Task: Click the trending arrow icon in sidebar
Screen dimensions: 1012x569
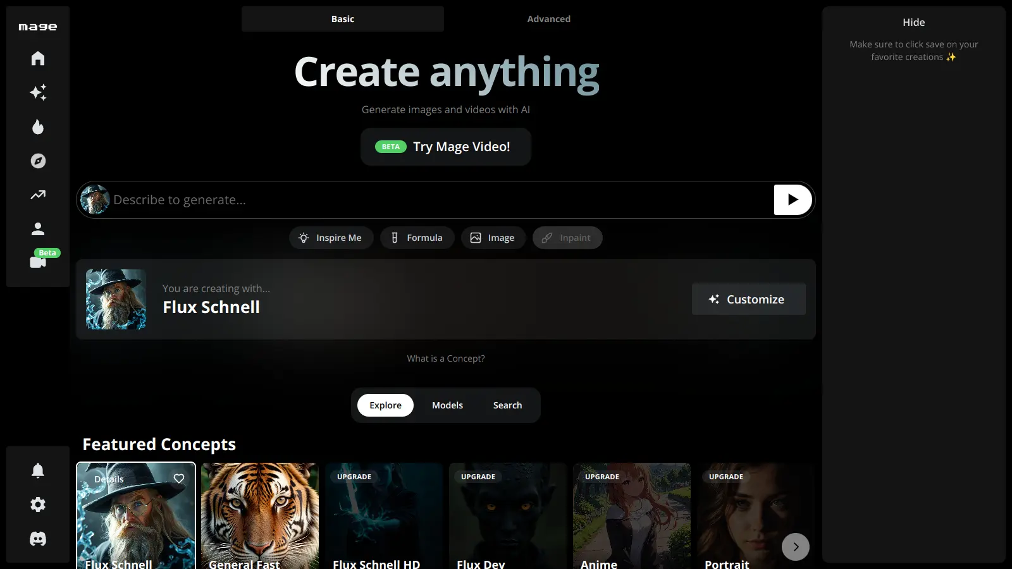Action: [x=38, y=195]
